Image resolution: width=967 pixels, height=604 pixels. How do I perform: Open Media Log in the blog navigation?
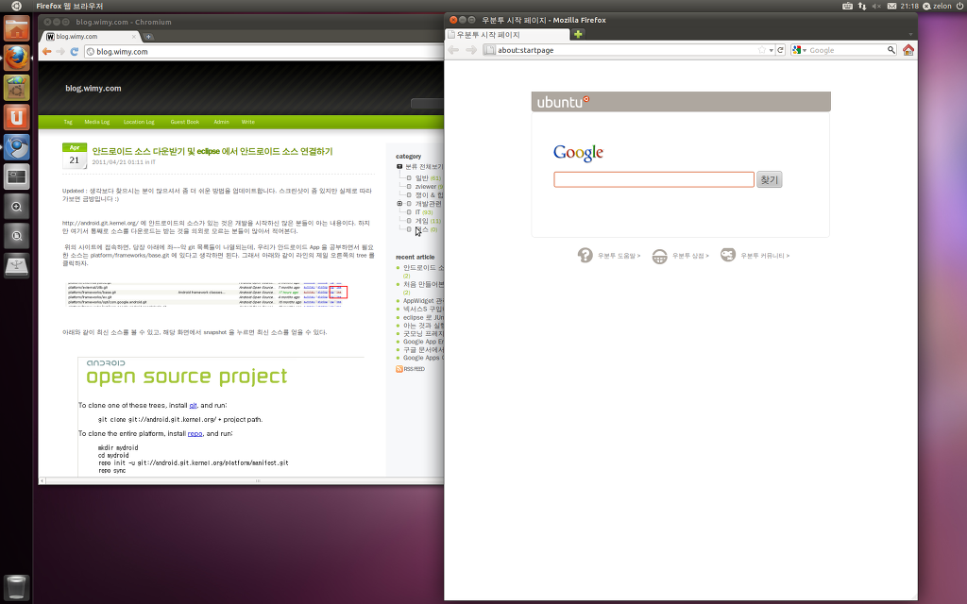click(x=97, y=122)
